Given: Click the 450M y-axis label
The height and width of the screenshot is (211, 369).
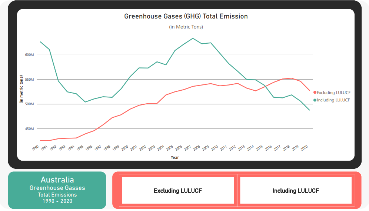Looking at the screenshot, I should (x=29, y=129).
